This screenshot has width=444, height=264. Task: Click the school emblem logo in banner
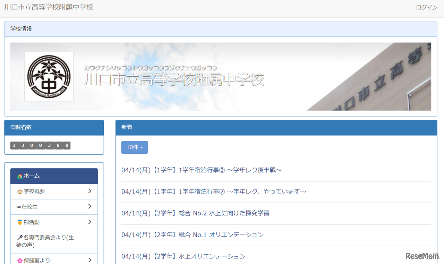(x=49, y=77)
